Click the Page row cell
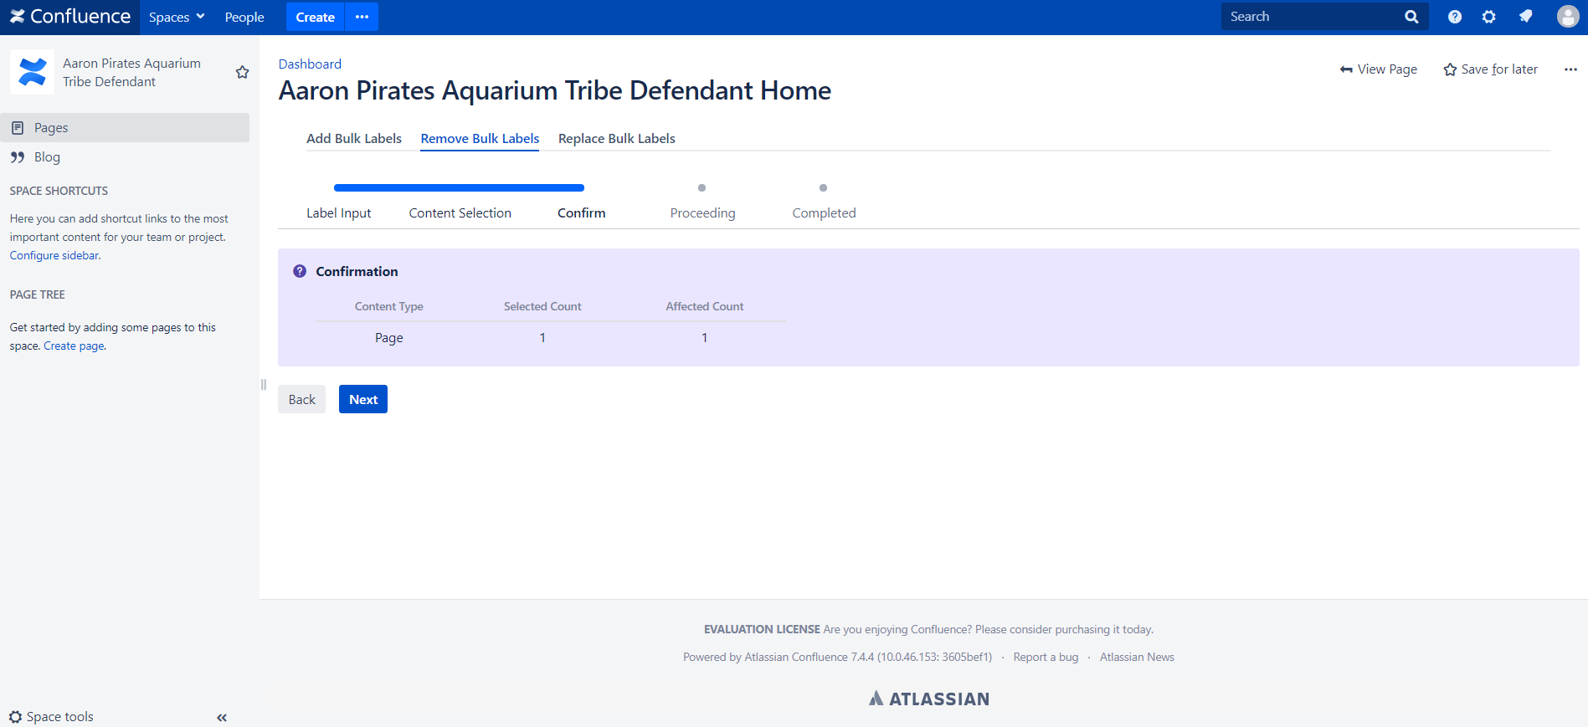Image resolution: width=1588 pixels, height=727 pixels. (x=389, y=338)
